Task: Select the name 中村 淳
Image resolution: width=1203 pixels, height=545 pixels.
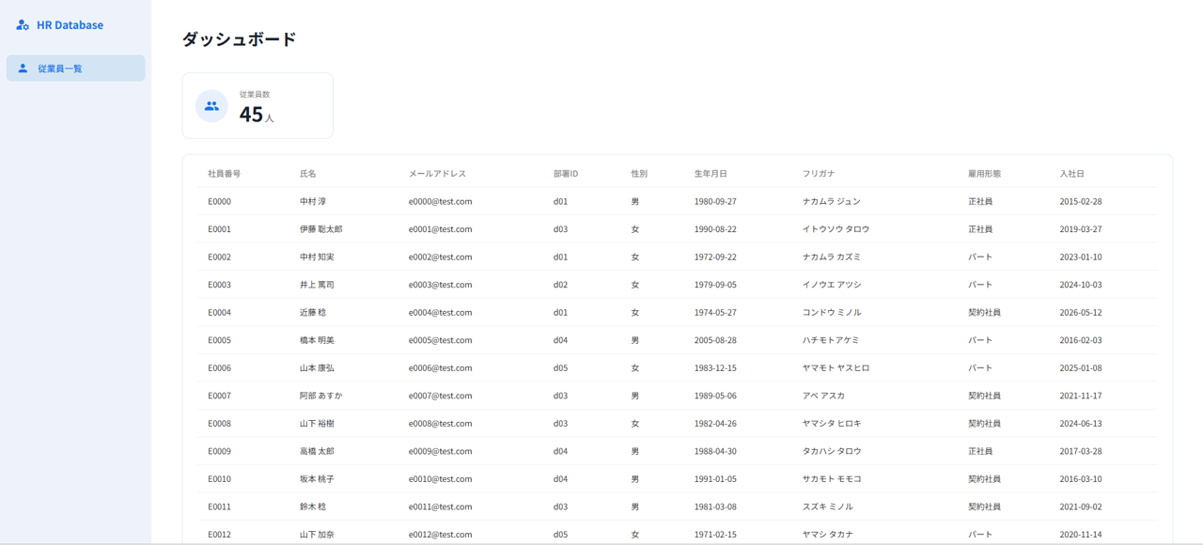Action: (x=313, y=202)
